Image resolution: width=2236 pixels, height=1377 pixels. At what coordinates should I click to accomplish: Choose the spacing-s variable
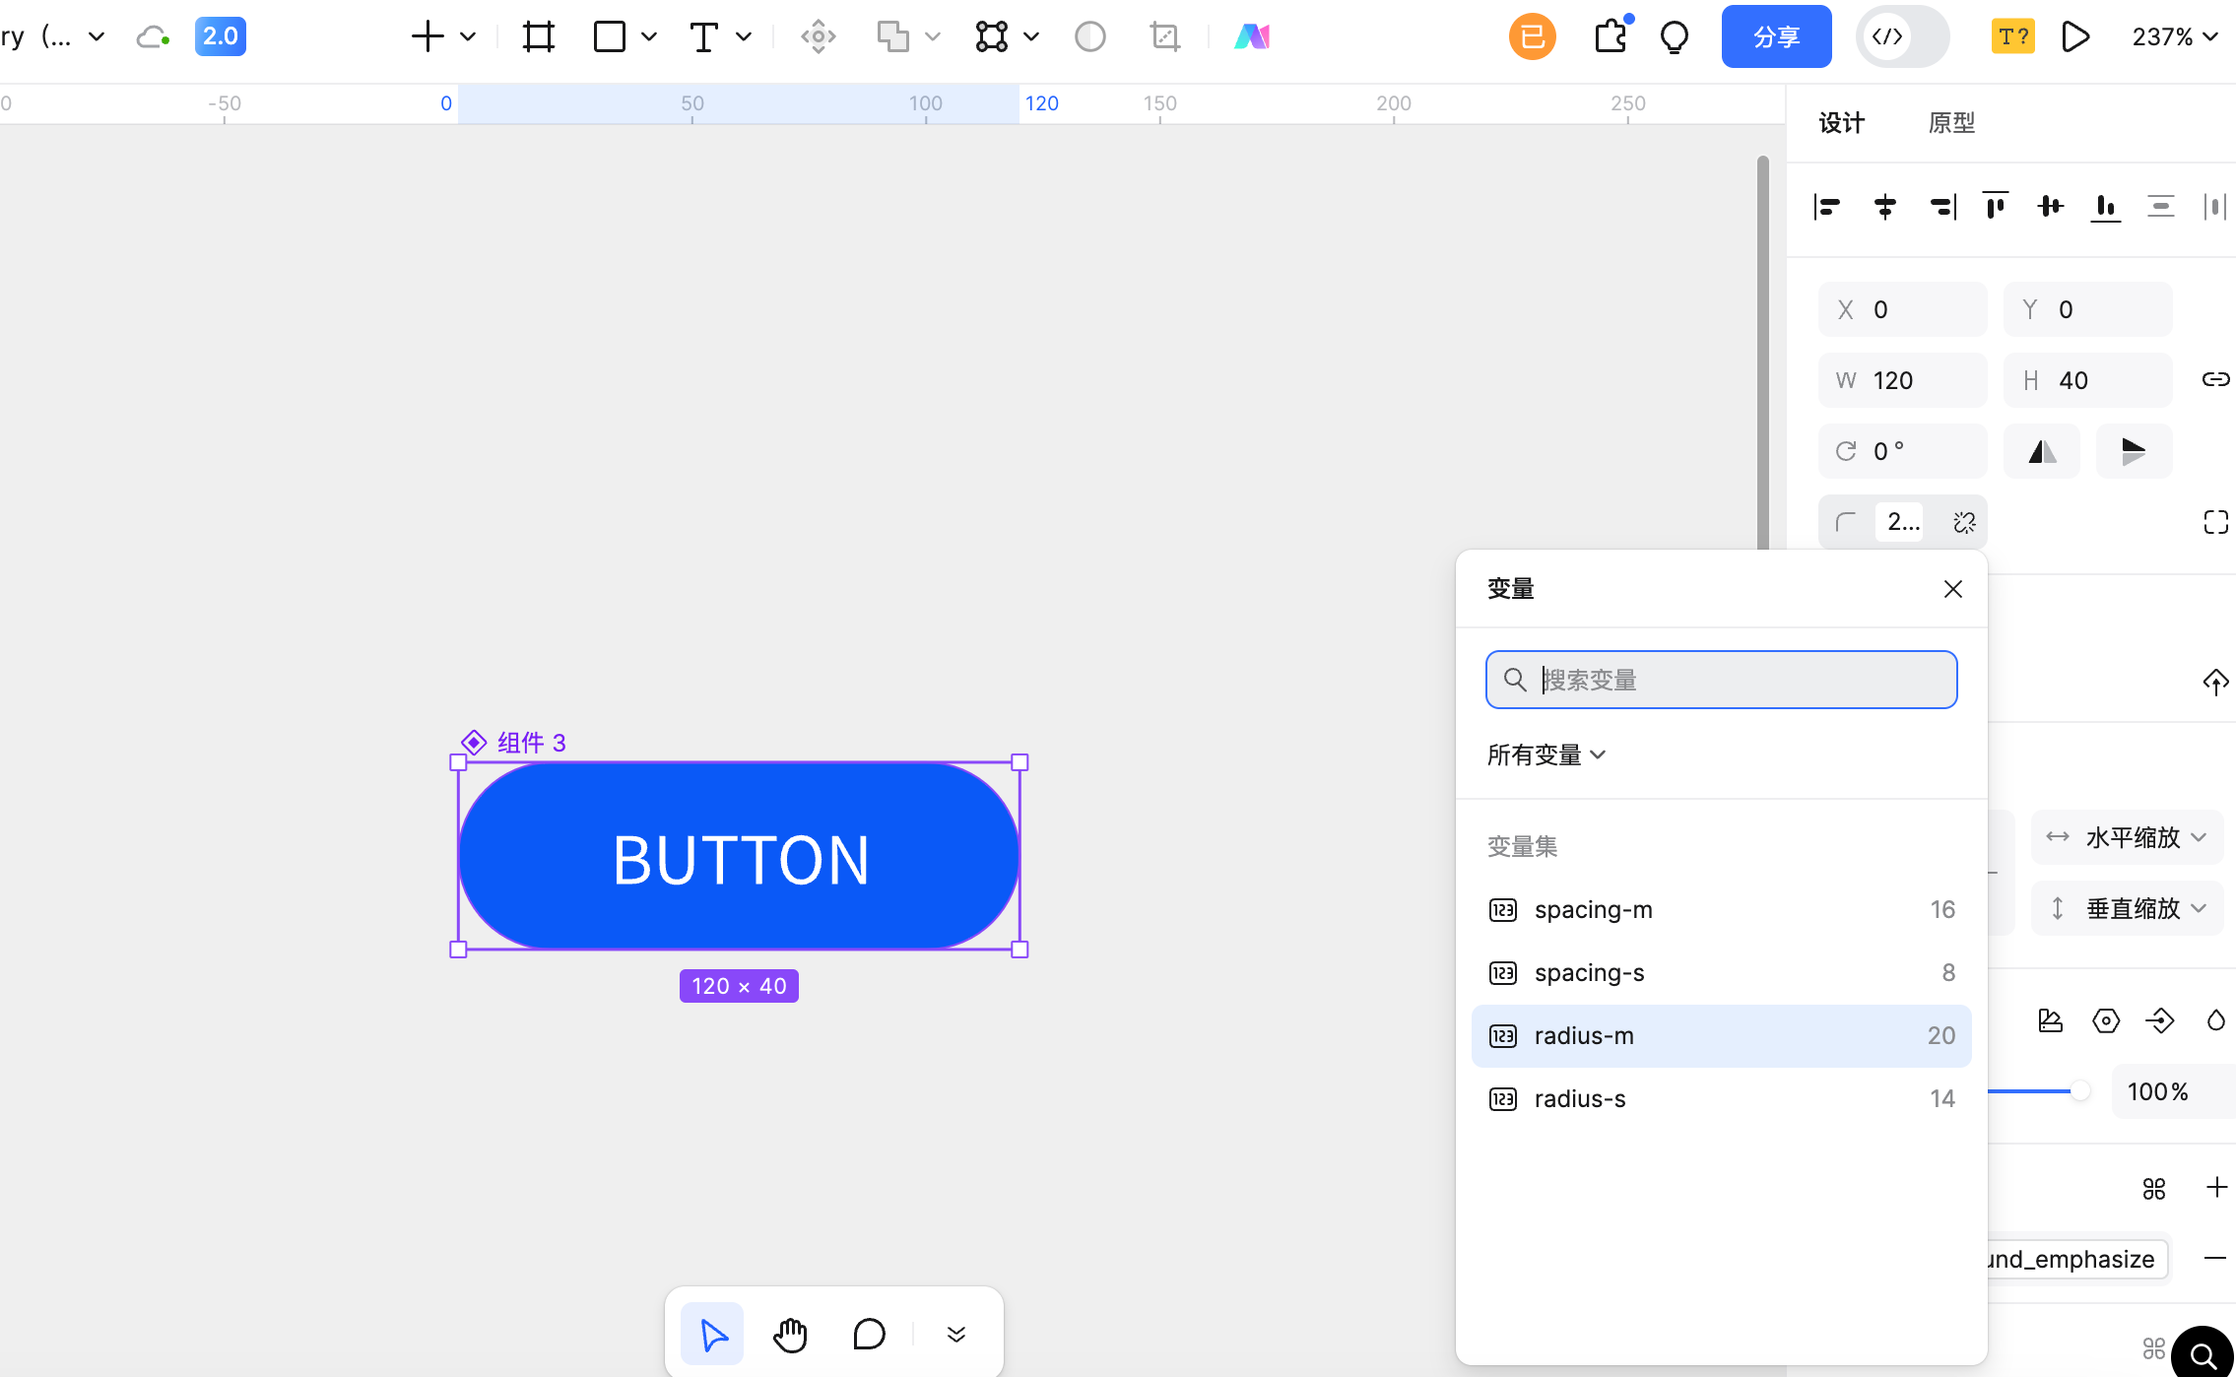pyautogui.click(x=1721, y=972)
